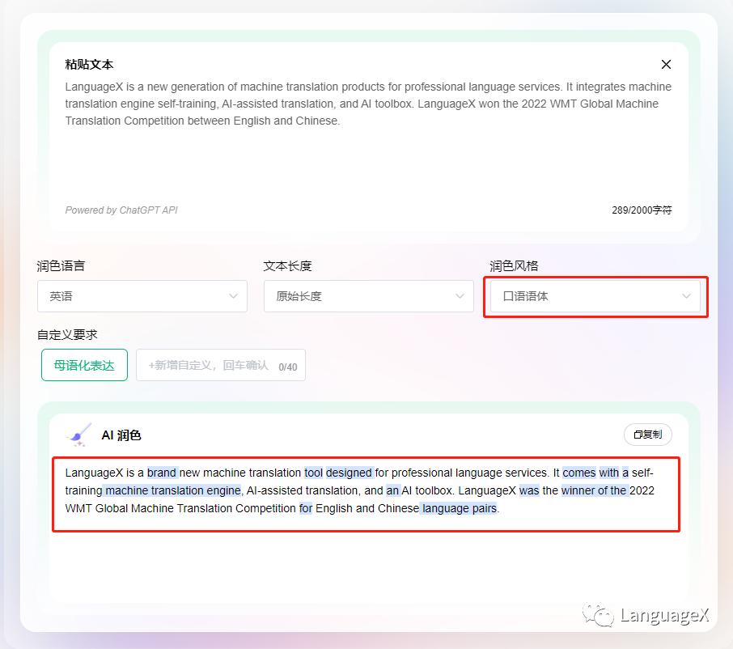Click the highlighted word "designed" in result
733x649 pixels.
349,473
